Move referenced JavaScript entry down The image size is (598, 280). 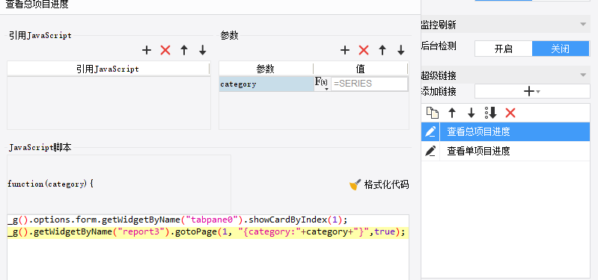[203, 50]
